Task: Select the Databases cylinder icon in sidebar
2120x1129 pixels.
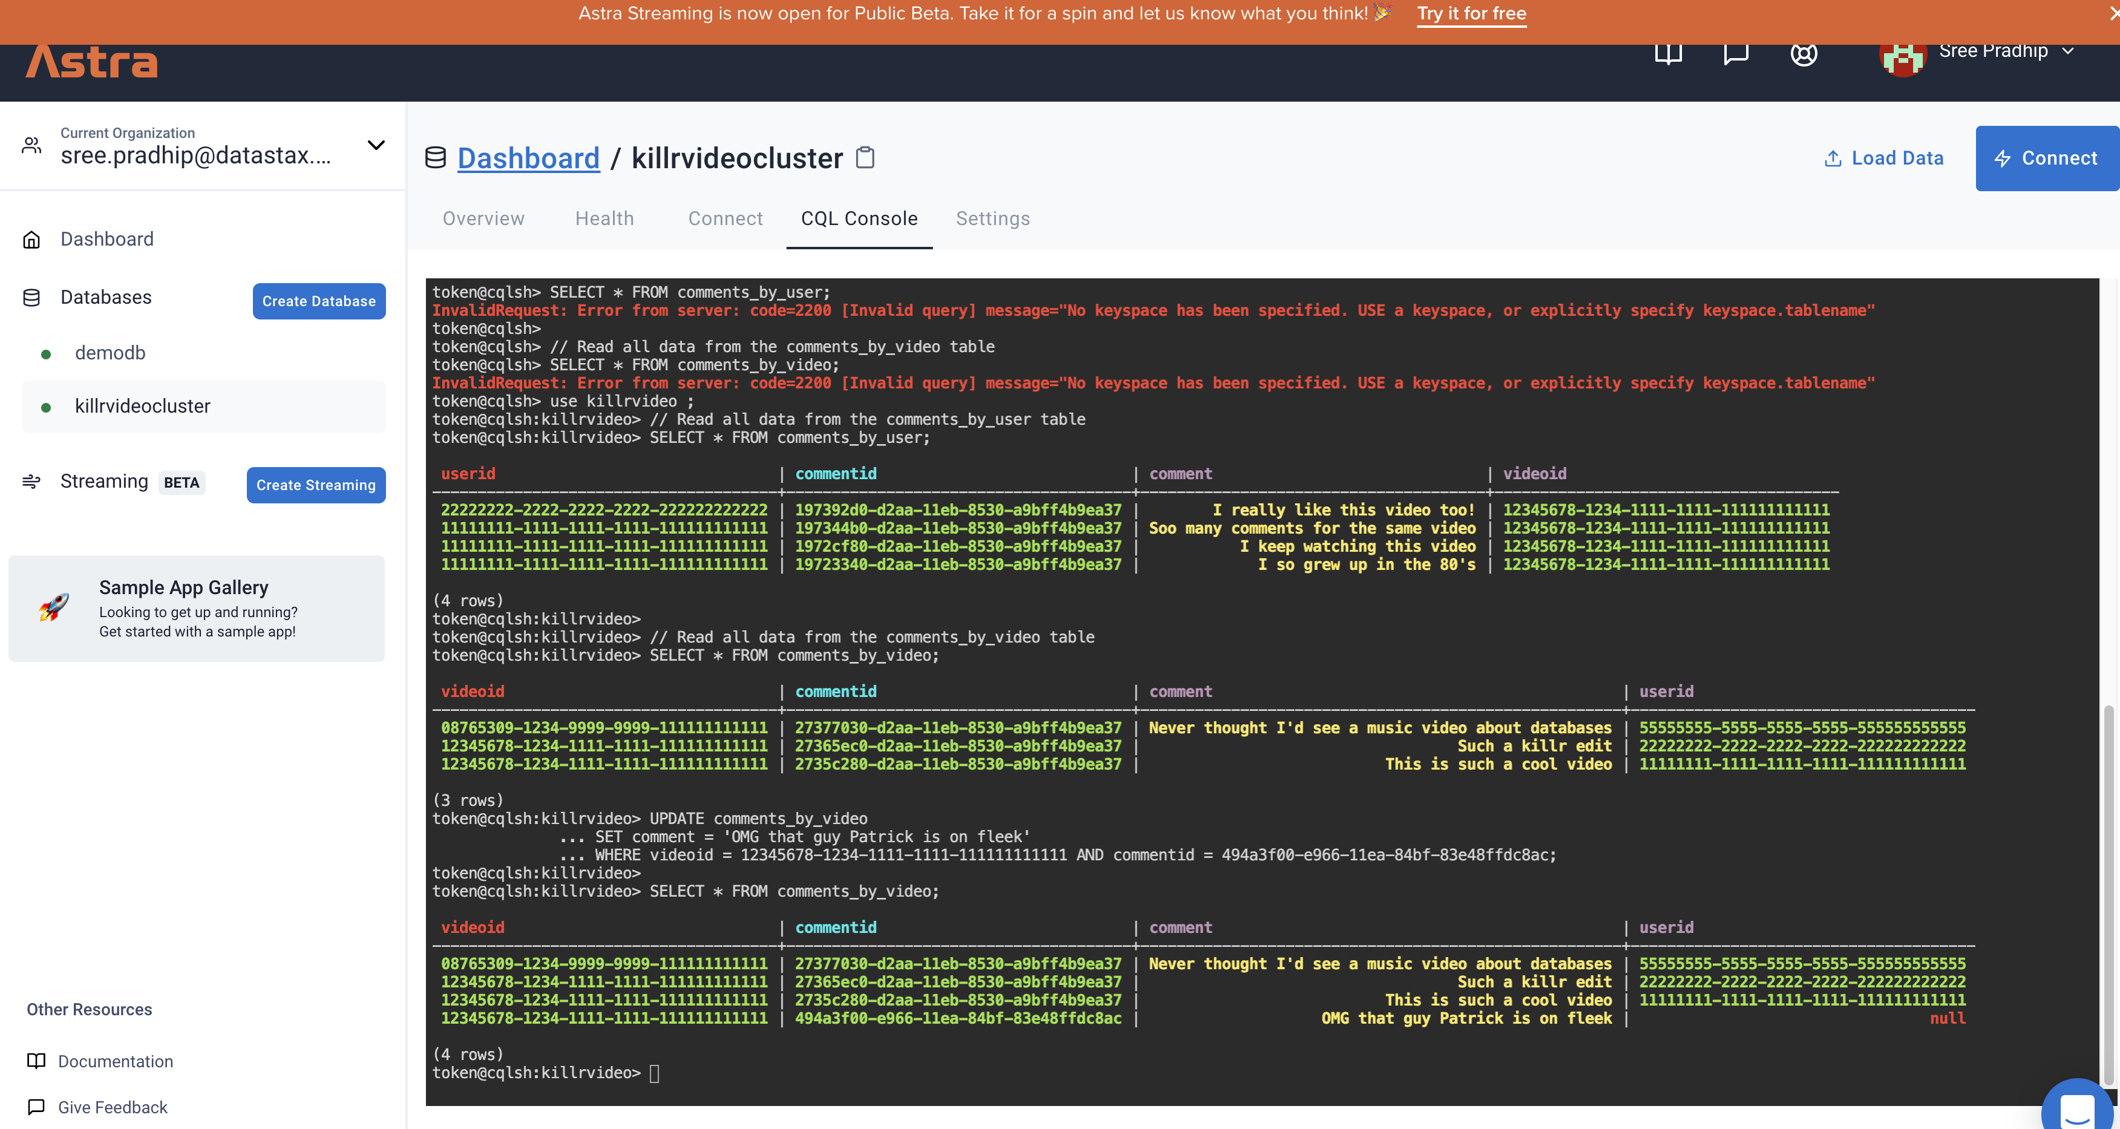Action: 32,296
